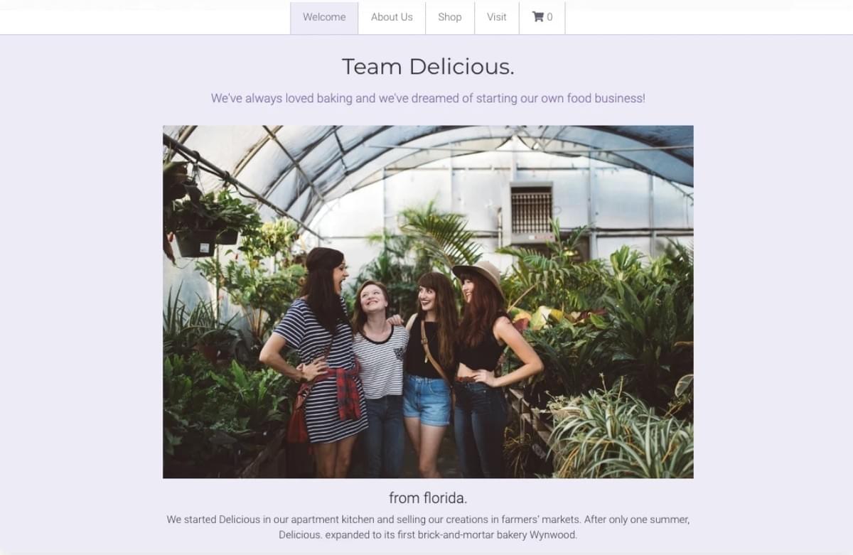Open the shopping cart icon
Viewport: 853px width, 555px height.
538,17
